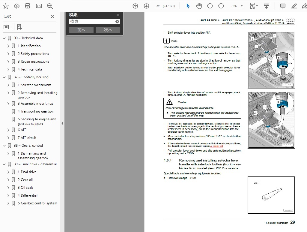Zoom in with the plus icon
This screenshot has width=307, height=232.
(221, 6)
